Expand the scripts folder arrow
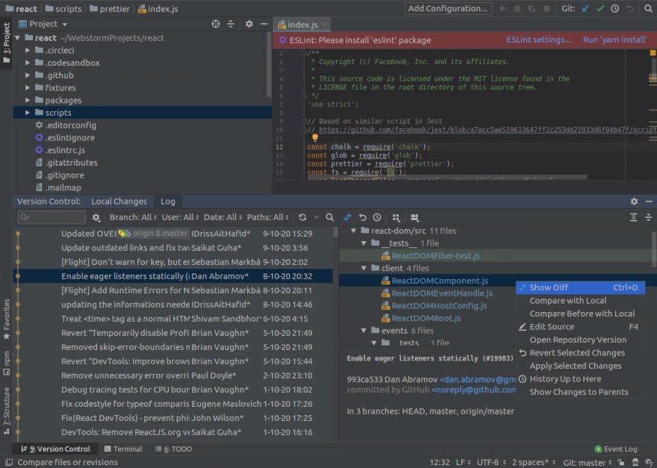This screenshot has height=468, width=657. (27, 113)
